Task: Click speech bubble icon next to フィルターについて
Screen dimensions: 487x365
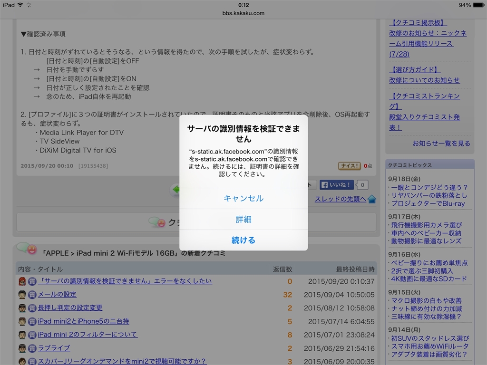Action: (x=32, y=335)
